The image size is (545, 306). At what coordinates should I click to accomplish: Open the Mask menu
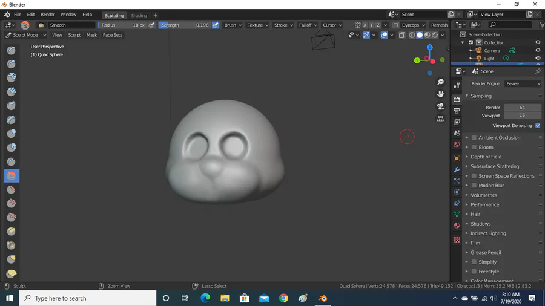(92, 35)
